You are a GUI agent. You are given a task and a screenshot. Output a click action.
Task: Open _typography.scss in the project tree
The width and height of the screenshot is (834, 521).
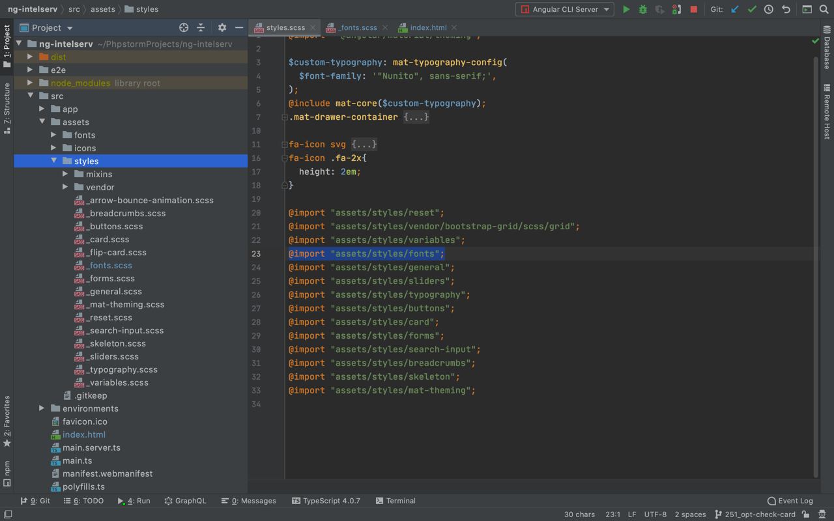point(123,369)
